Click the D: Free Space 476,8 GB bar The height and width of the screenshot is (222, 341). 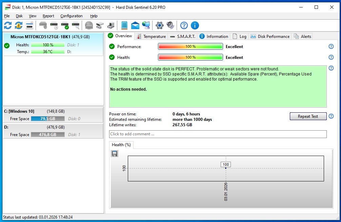[48, 134]
